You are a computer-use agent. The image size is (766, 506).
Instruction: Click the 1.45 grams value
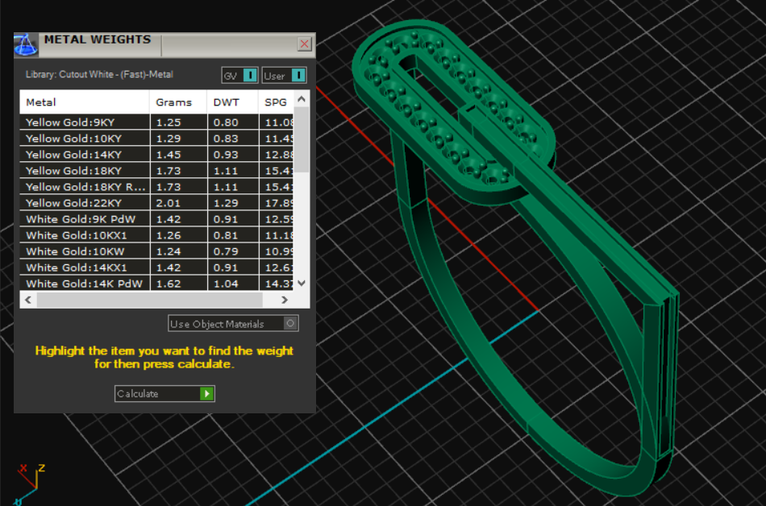pos(168,155)
